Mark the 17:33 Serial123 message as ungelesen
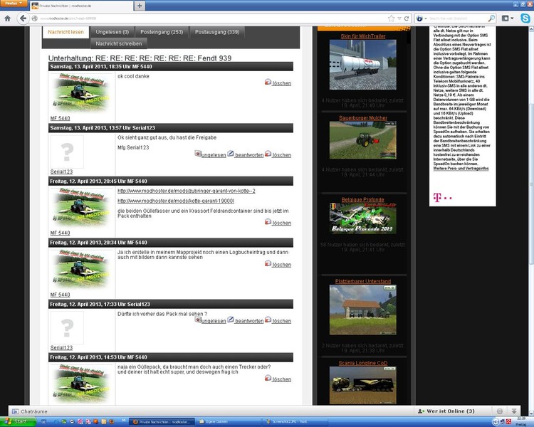Image resolution: width=534 pixels, height=427 pixels. (x=214, y=321)
